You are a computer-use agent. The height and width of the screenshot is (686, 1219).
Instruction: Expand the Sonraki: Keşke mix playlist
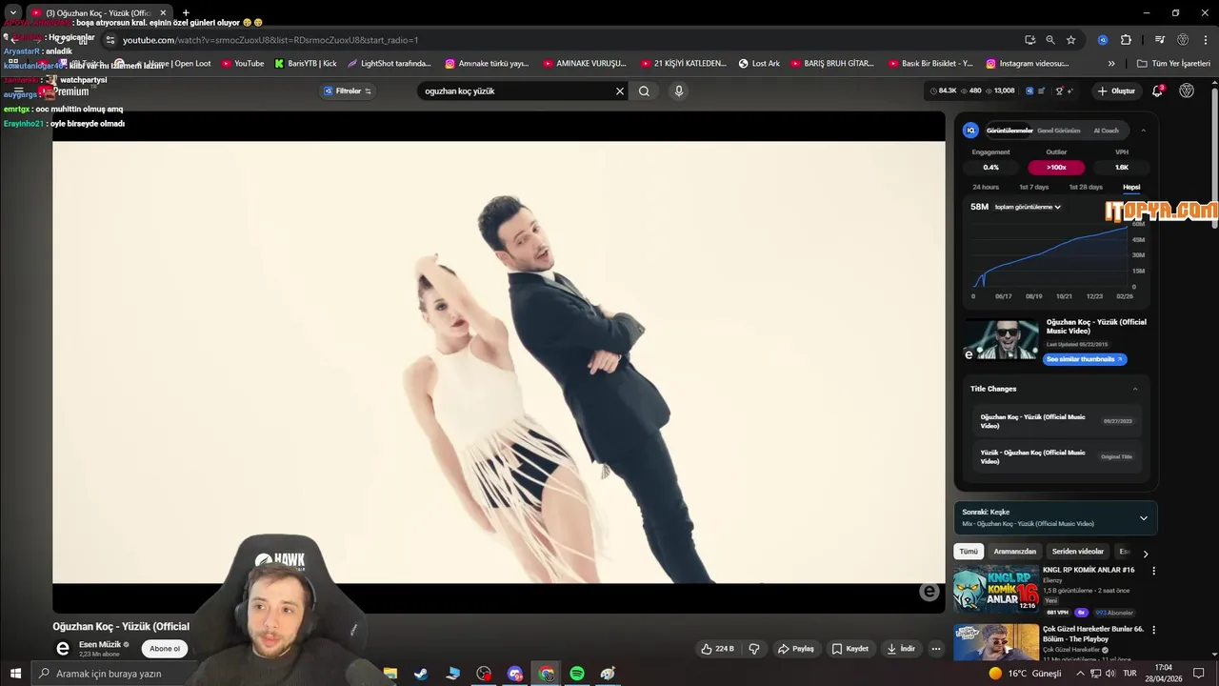[x=1144, y=518]
